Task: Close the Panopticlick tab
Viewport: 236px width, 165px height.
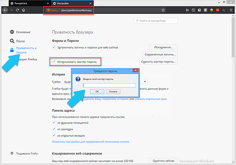Action: pyautogui.click(x=48, y=3)
